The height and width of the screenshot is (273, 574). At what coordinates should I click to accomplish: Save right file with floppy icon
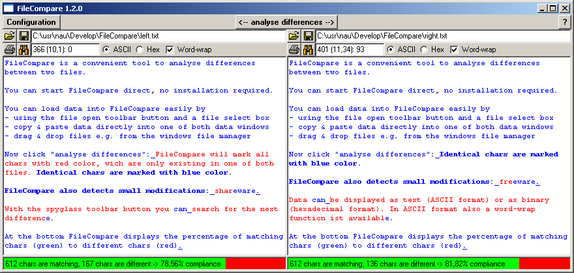[x=309, y=36]
